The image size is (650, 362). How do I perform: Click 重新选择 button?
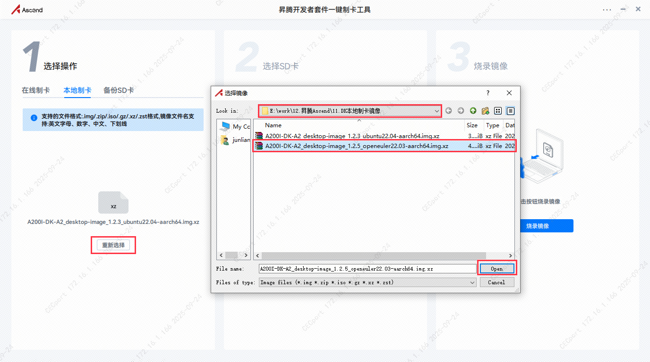113,245
